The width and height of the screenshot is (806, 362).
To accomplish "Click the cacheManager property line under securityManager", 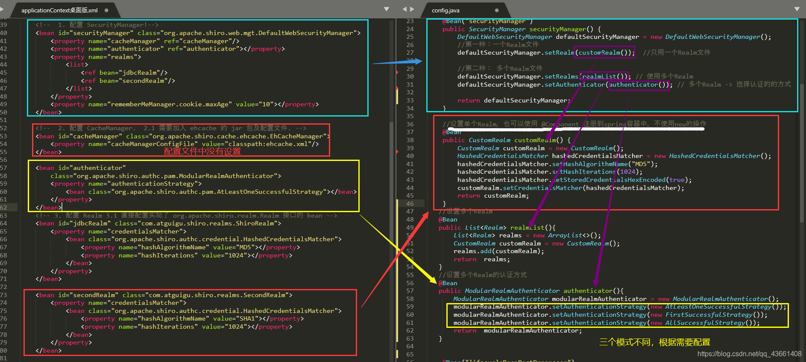I will pos(145,41).
